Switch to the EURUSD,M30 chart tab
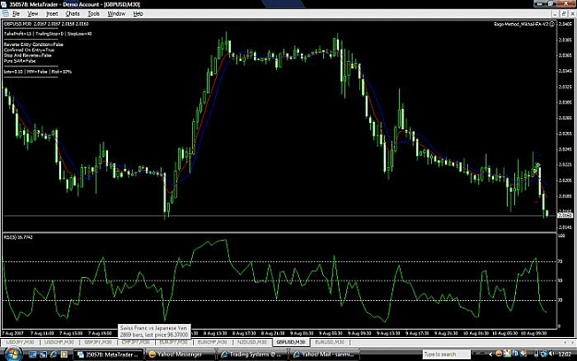The width and height of the screenshot is (577, 361). click(x=330, y=343)
